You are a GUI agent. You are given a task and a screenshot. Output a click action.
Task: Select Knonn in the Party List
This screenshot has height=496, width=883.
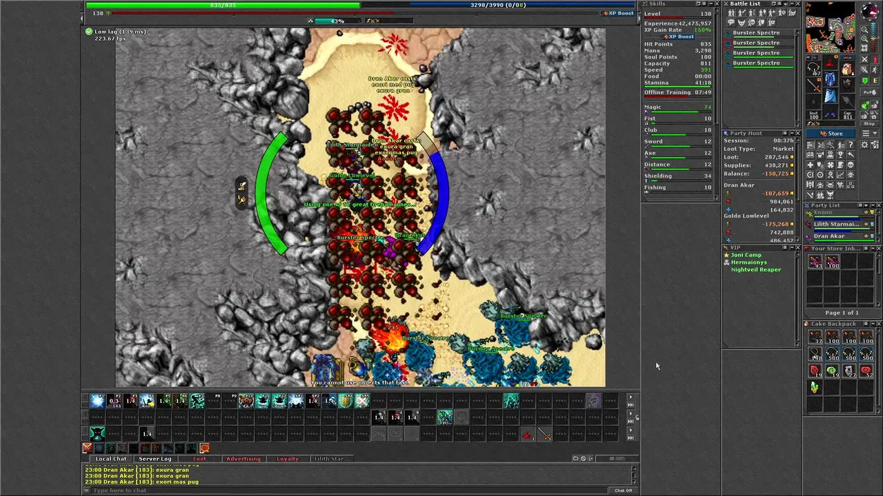(840, 214)
